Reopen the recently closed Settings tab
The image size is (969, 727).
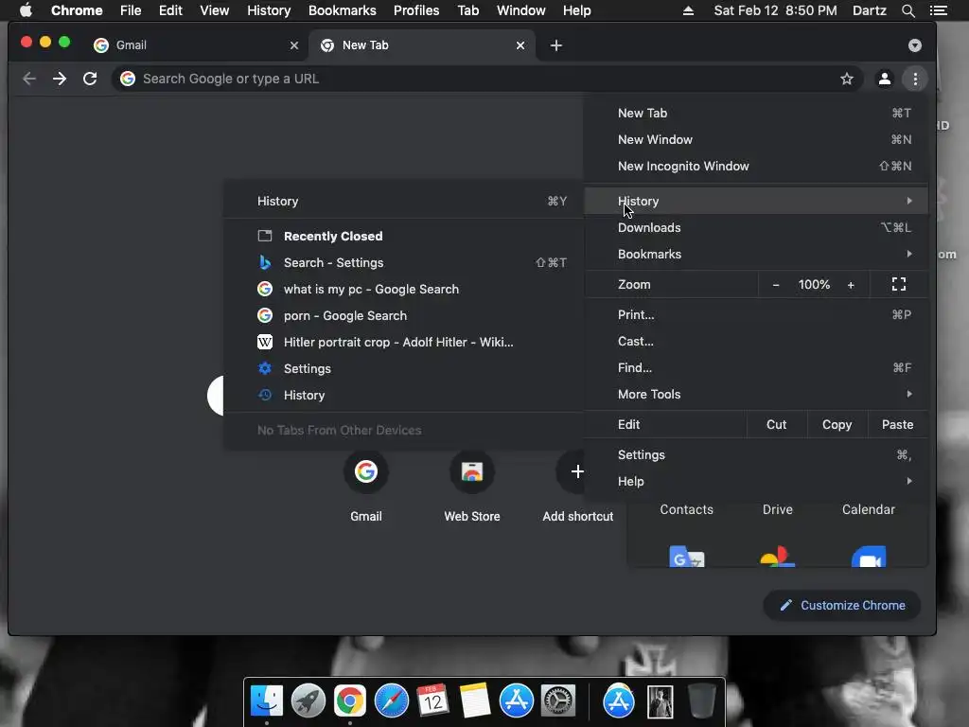click(x=403, y=368)
